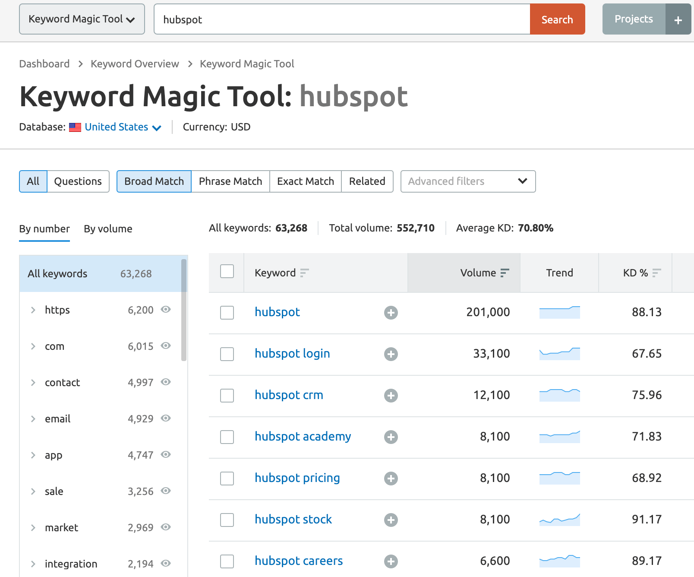Select Exact Match tab
The image size is (694, 577).
[306, 181]
